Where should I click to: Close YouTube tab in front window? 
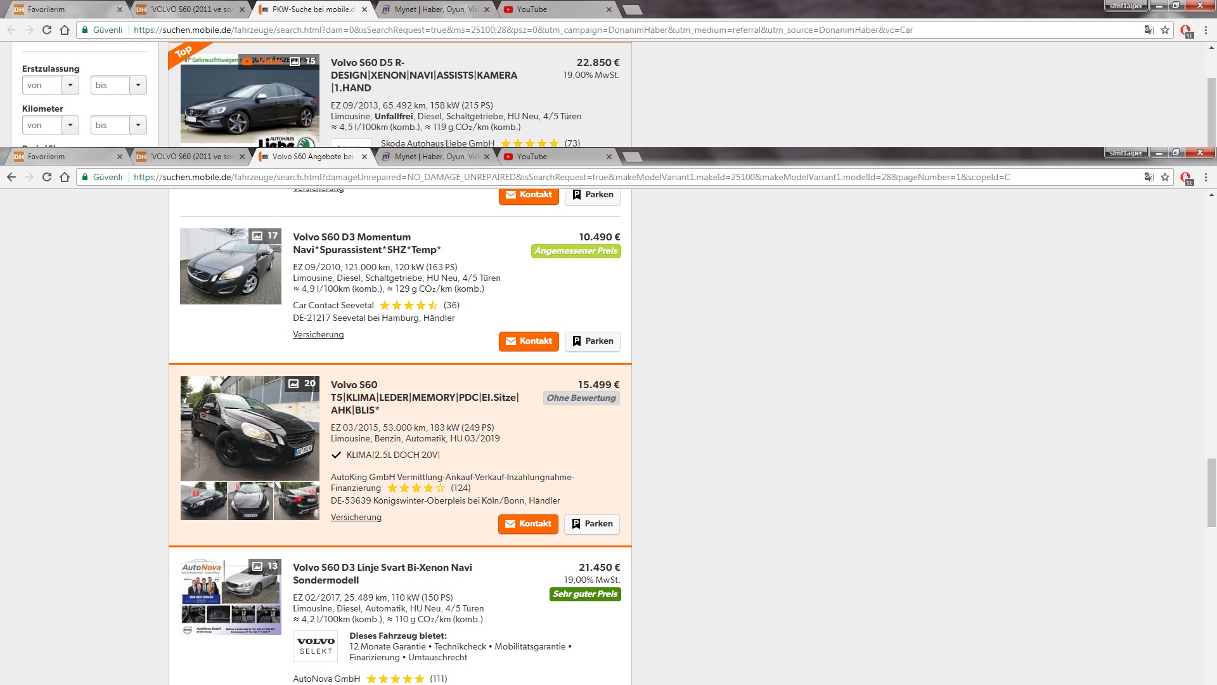point(609,157)
